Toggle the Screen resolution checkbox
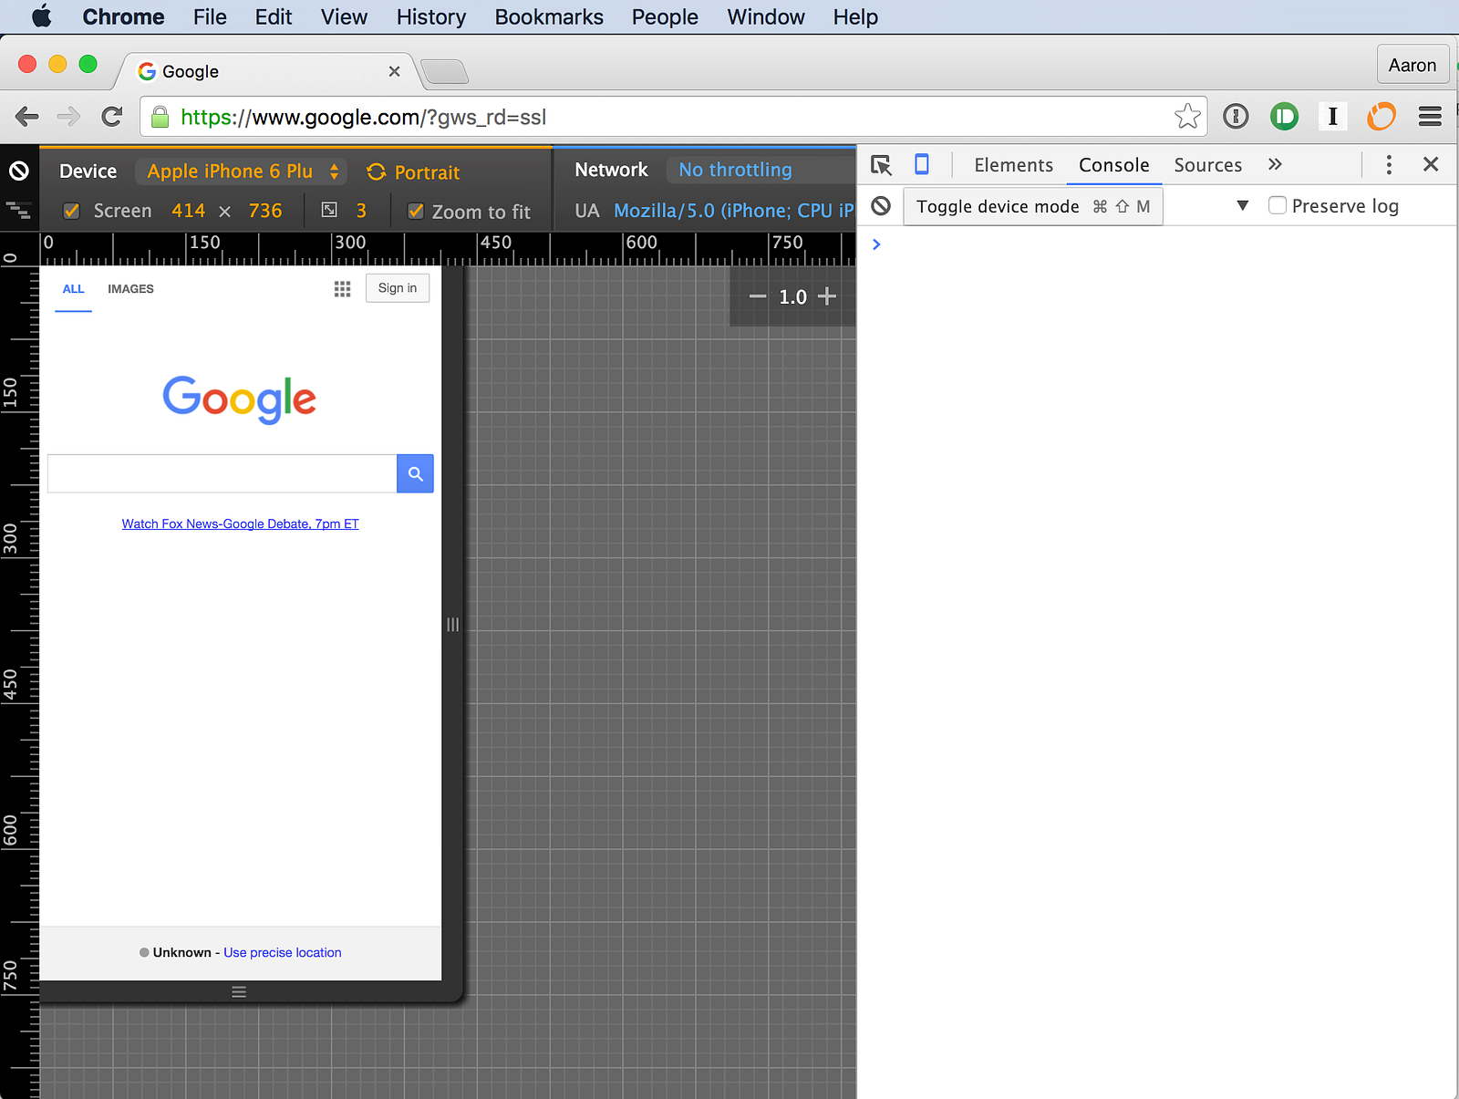Image resolution: width=1459 pixels, height=1099 pixels. 71,211
